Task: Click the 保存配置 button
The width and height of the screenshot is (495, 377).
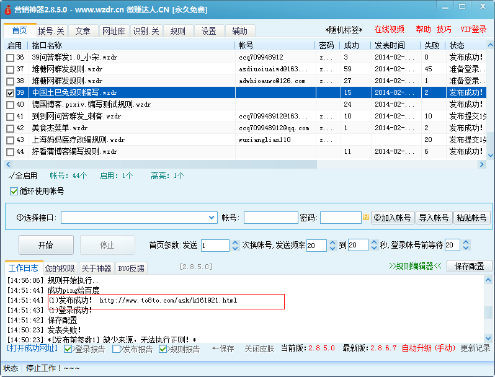Action: [469, 267]
